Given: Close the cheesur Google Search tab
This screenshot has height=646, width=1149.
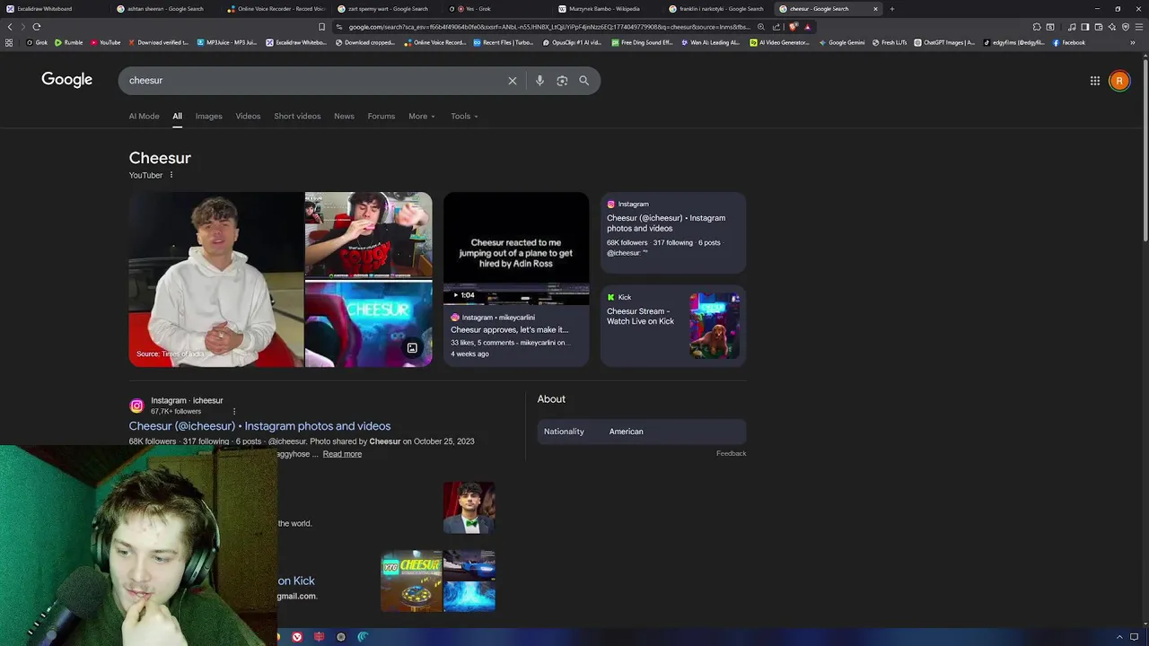Looking at the screenshot, I should click(x=875, y=9).
